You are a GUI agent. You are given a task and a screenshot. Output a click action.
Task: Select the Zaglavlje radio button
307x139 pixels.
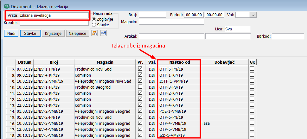click(94, 19)
